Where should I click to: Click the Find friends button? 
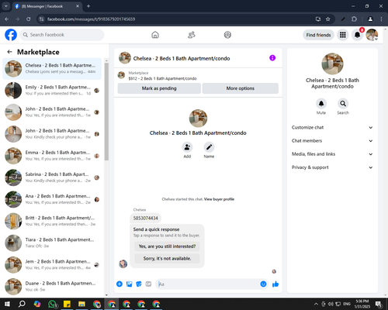(318, 35)
